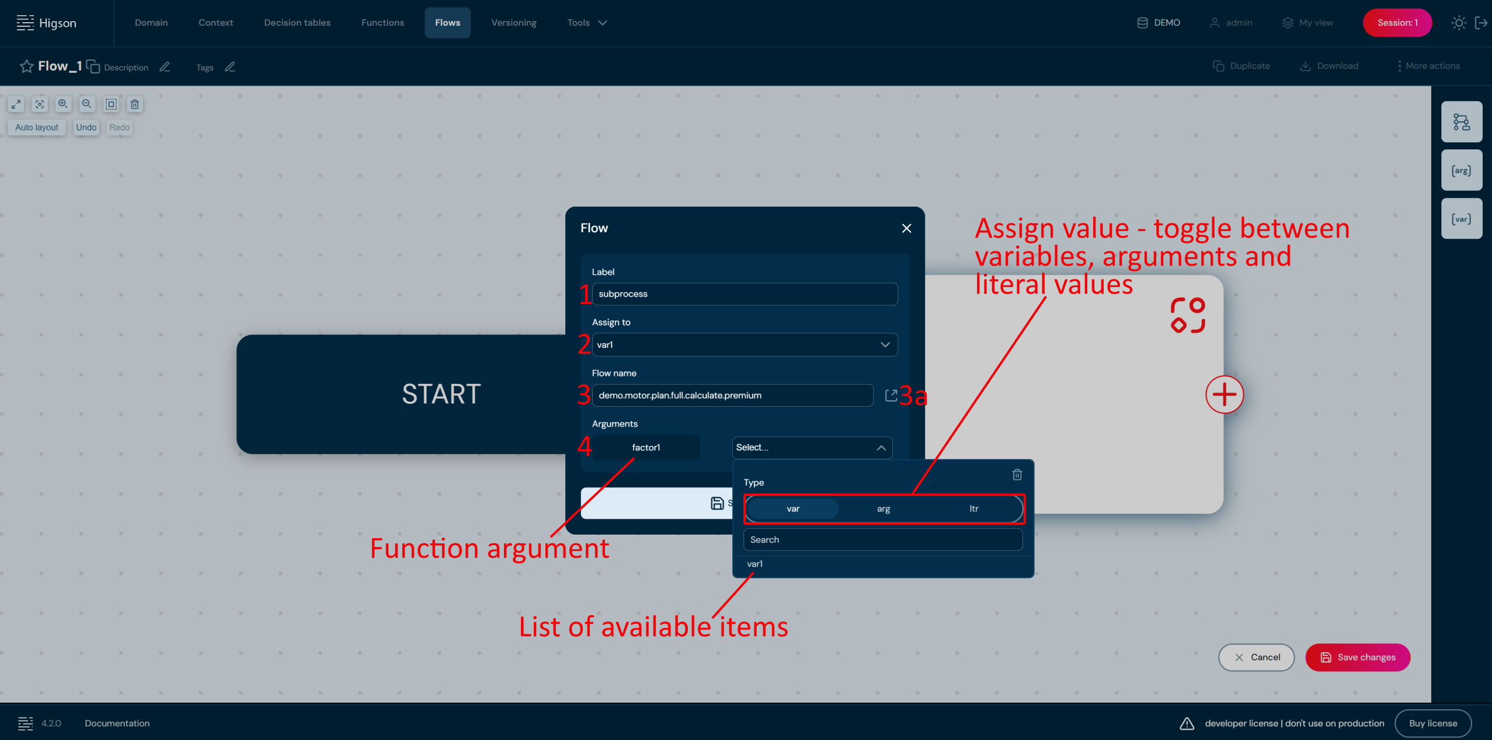Image resolution: width=1492 pixels, height=740 pixels.
Task: Click the zoom in canvas icon
Action: [x=63, y=104]
